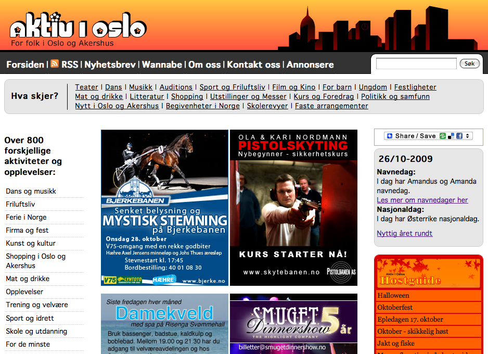Click the orange RSS feed icon
The height and width of the screenshot is (354, 488).
pos(55,64)
